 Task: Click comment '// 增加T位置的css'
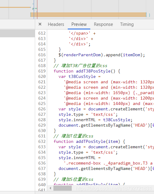[x=73, y=136]
